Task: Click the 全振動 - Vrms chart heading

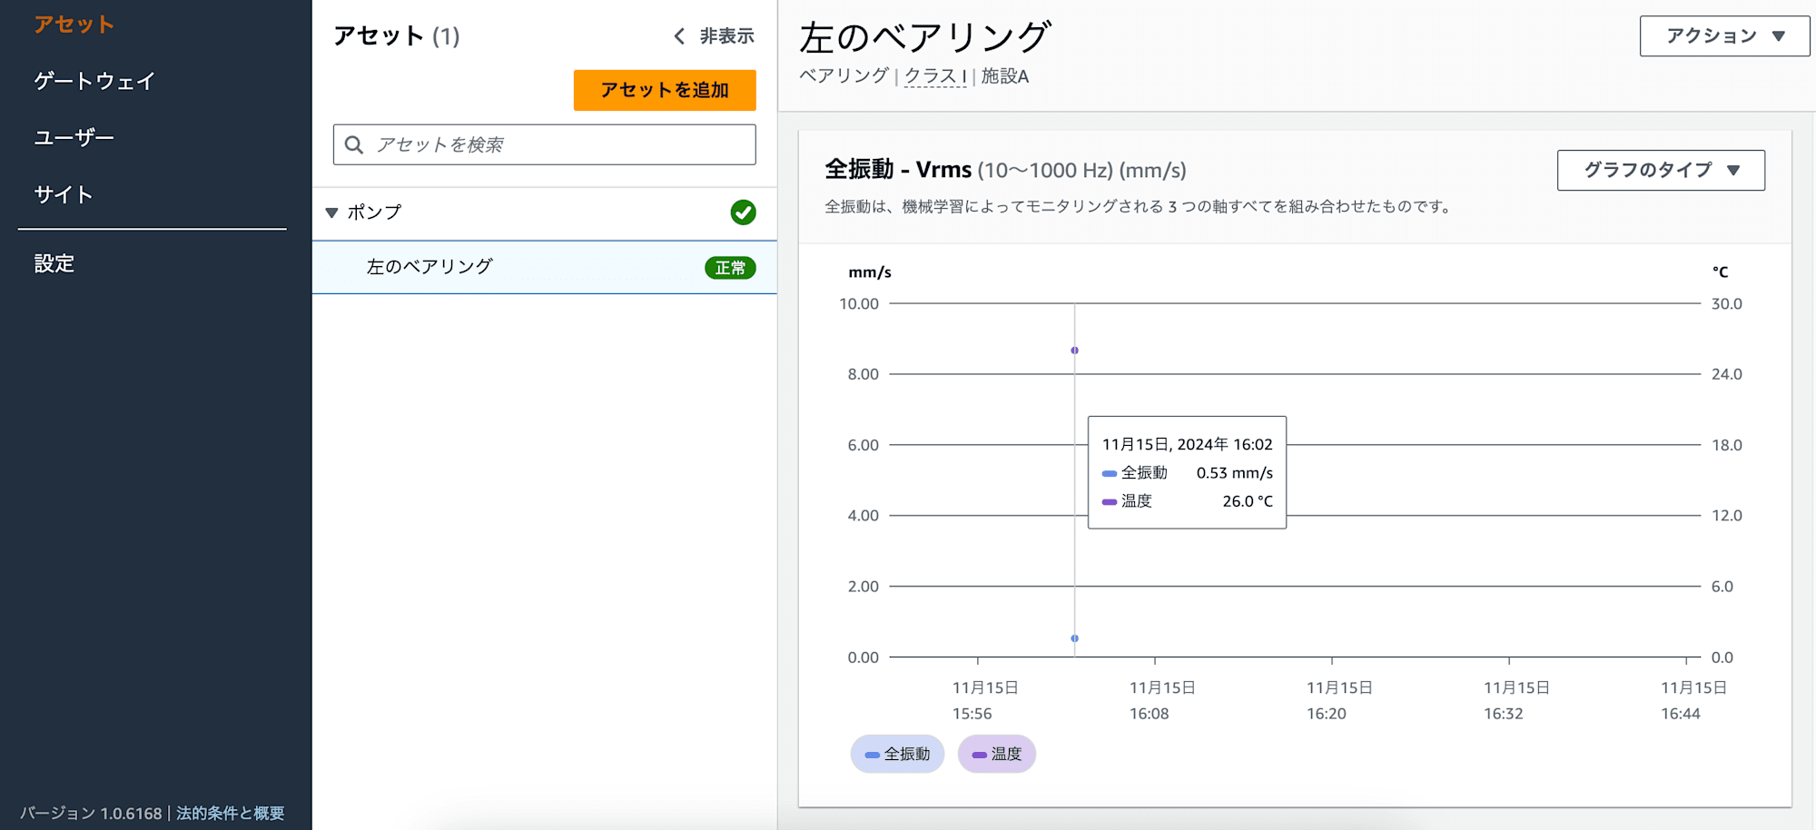Action: pos(1005,170)
